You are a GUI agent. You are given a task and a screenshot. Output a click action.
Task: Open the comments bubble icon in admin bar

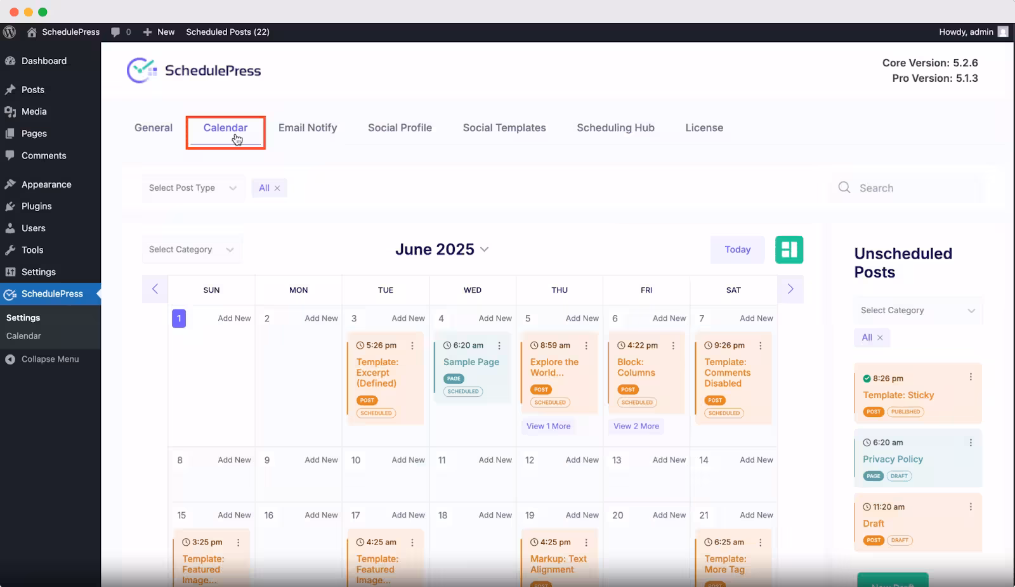coord(115,32)
